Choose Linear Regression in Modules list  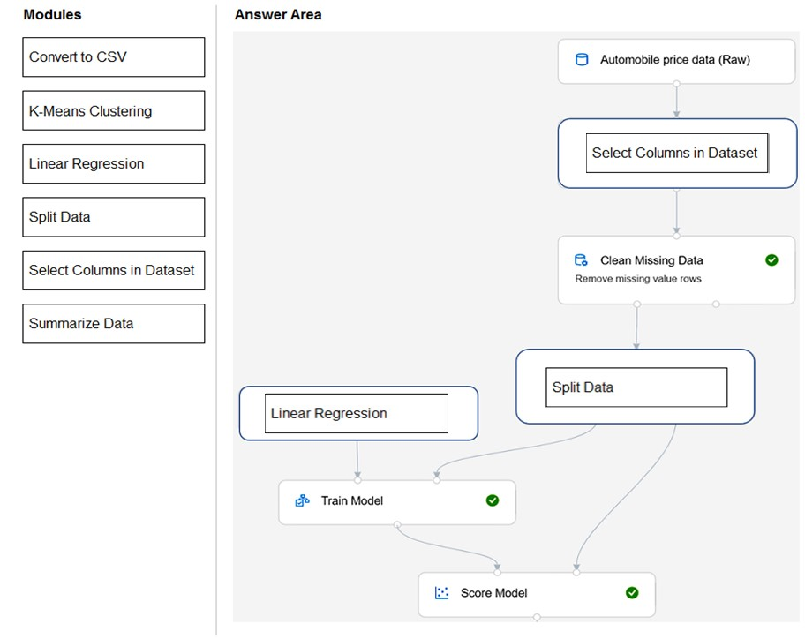(x=114, y=164)
